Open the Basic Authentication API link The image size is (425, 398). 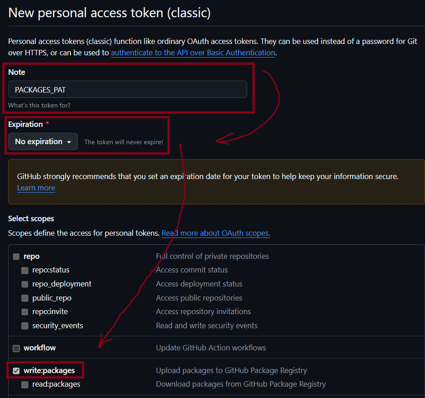pos(193,53)
